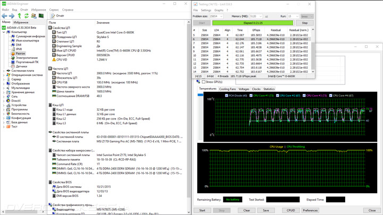Toggle the PCH Diode graph checkbox
383x215 pixels.
coord(227,96)
